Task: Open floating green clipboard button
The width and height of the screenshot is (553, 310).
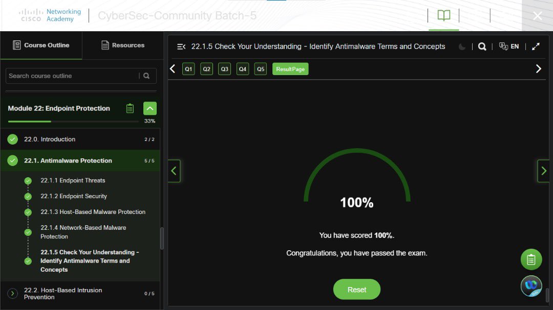Action: 531,259
